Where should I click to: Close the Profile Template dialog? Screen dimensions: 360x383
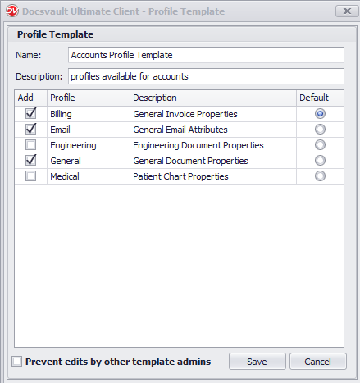[x=347, y=11]
